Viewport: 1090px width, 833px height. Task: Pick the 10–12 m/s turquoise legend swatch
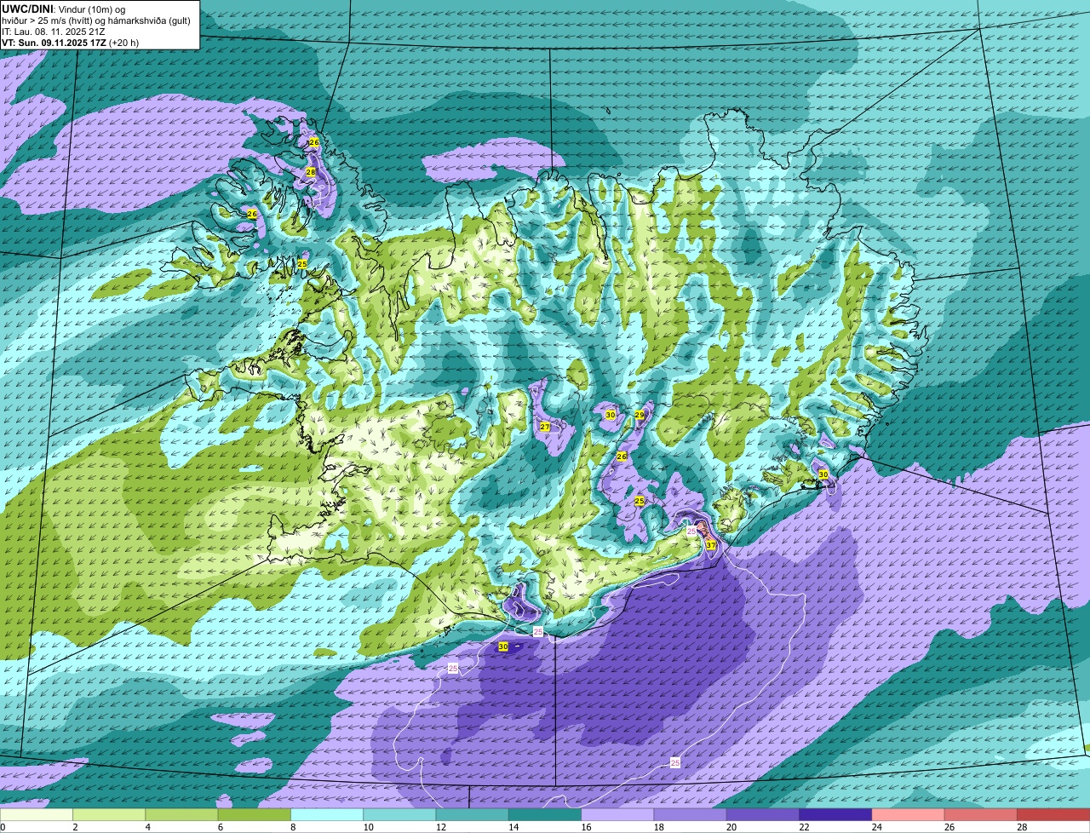tap(399, 815)
